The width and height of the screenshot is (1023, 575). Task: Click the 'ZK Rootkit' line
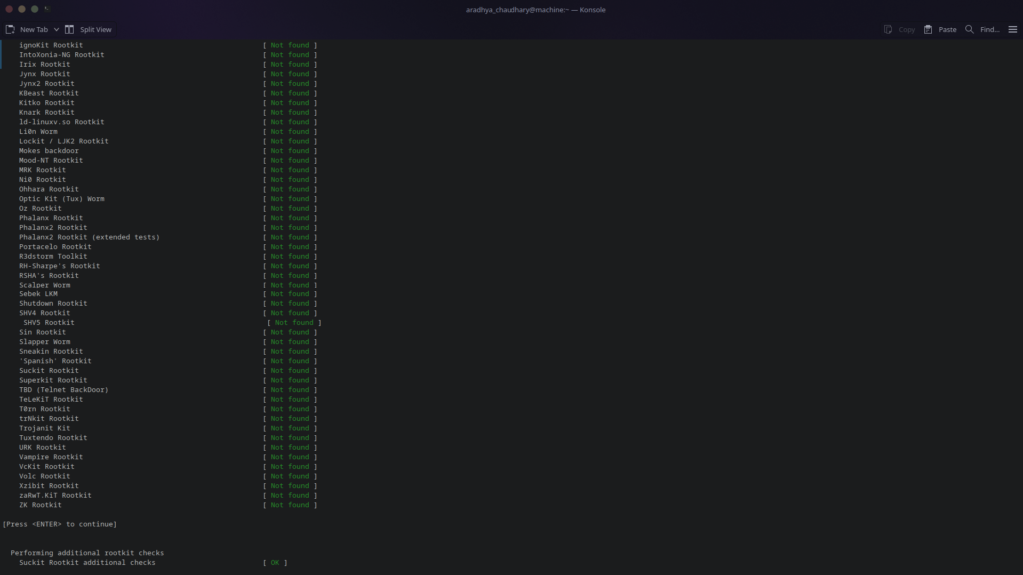[40, 505]
